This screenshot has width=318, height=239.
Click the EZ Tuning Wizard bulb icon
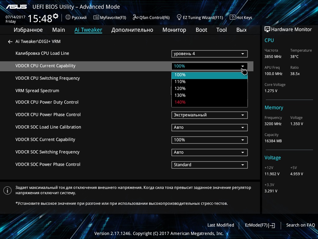coord(179,17)
